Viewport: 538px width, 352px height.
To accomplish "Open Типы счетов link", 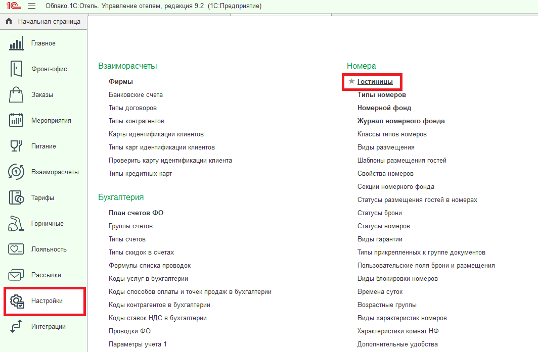I will [x=127, y=239].
